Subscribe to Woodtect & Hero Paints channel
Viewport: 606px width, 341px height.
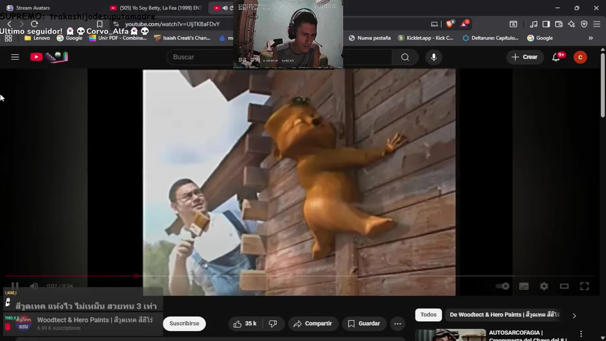(x=184, y=323)
